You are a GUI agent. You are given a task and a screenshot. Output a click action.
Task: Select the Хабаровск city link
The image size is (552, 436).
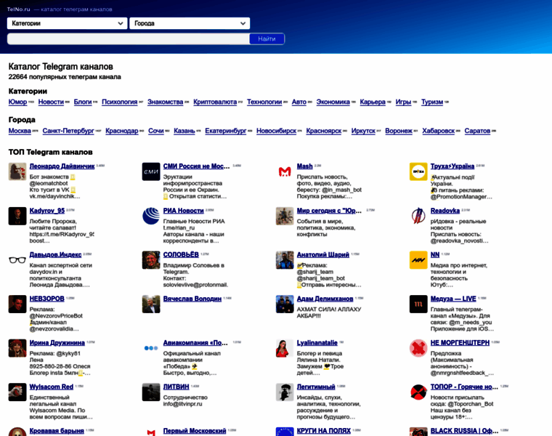tap(439, 131)
